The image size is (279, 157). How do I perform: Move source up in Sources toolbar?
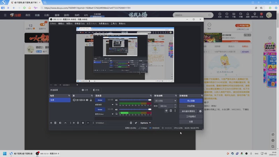click(88, 123)
